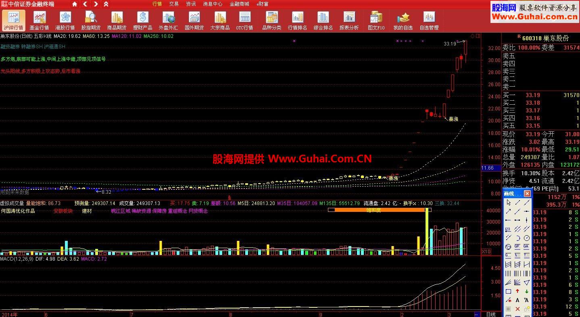
Task: Select the GA line tool
Action: click(526, 247)
